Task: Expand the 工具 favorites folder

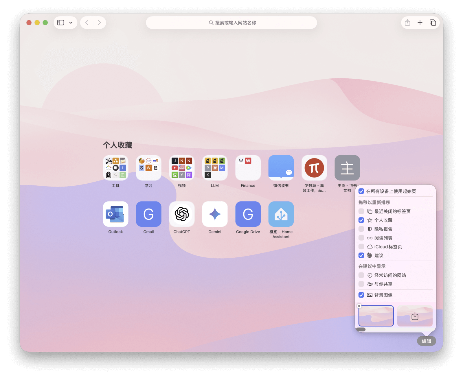Action: click(x=115, y=168)
